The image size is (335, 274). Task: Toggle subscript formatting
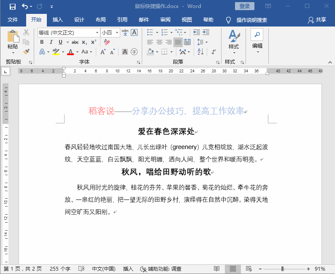click(84, 42)
